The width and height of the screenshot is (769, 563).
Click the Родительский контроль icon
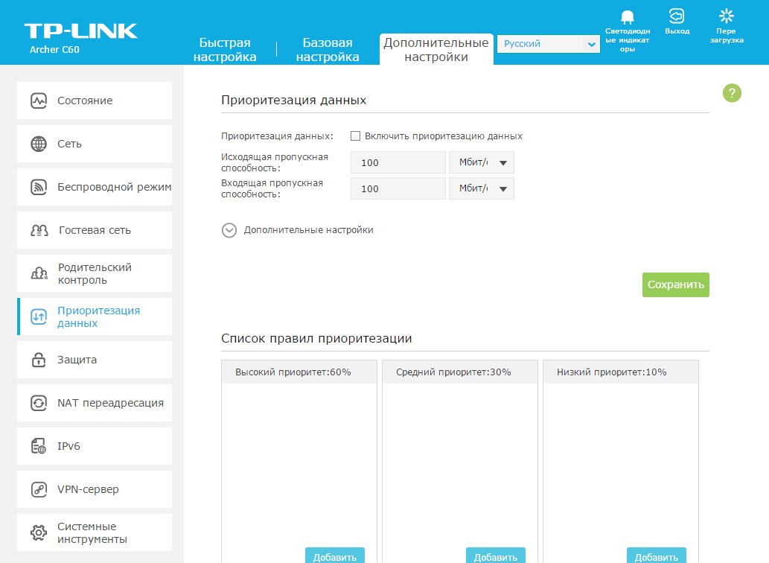[39, 273]
